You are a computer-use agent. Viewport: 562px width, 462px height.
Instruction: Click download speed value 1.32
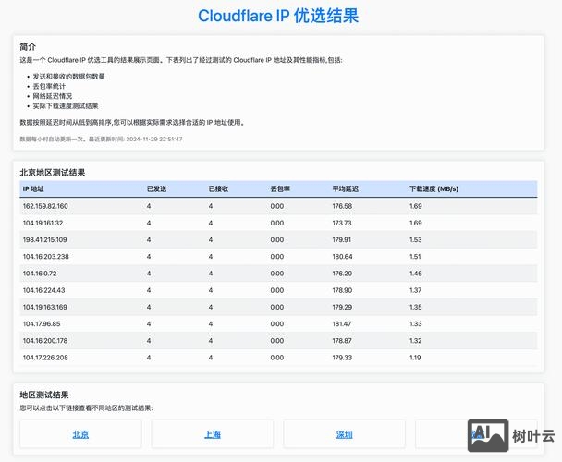(x=416, y=341)
